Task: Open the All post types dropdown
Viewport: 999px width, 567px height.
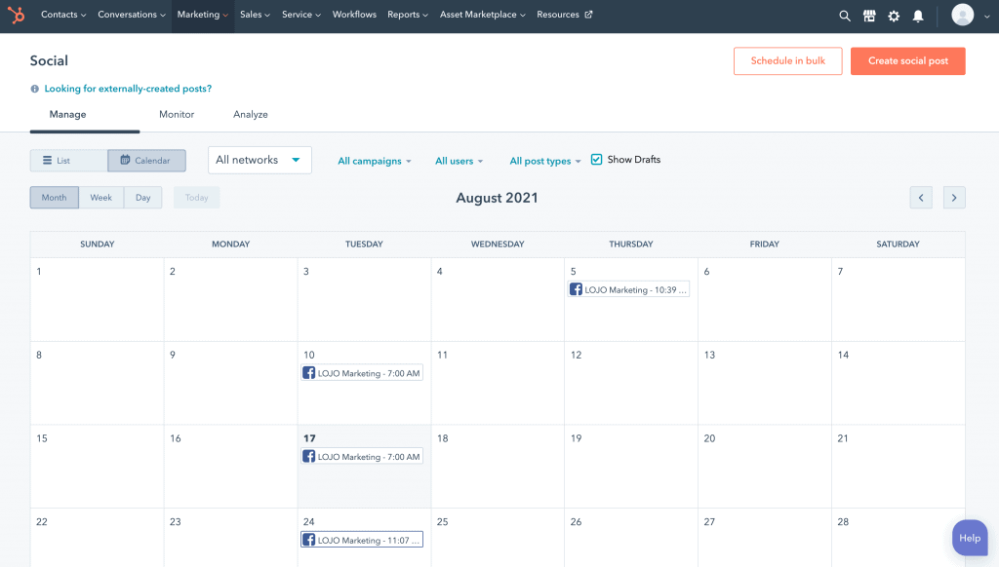Action: coord(543,160)
